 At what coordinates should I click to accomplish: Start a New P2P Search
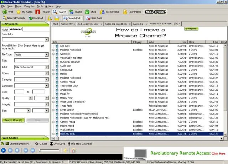(14, 18)
